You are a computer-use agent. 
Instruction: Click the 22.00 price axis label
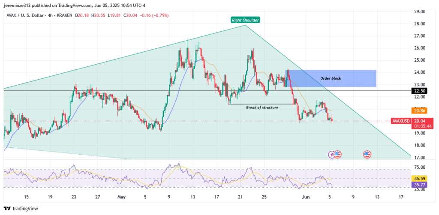coord(420,97)
